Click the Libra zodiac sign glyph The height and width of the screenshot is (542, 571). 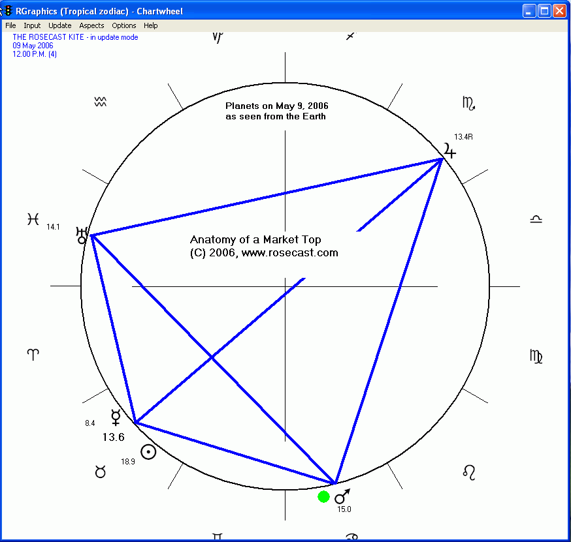coord(536,219)
